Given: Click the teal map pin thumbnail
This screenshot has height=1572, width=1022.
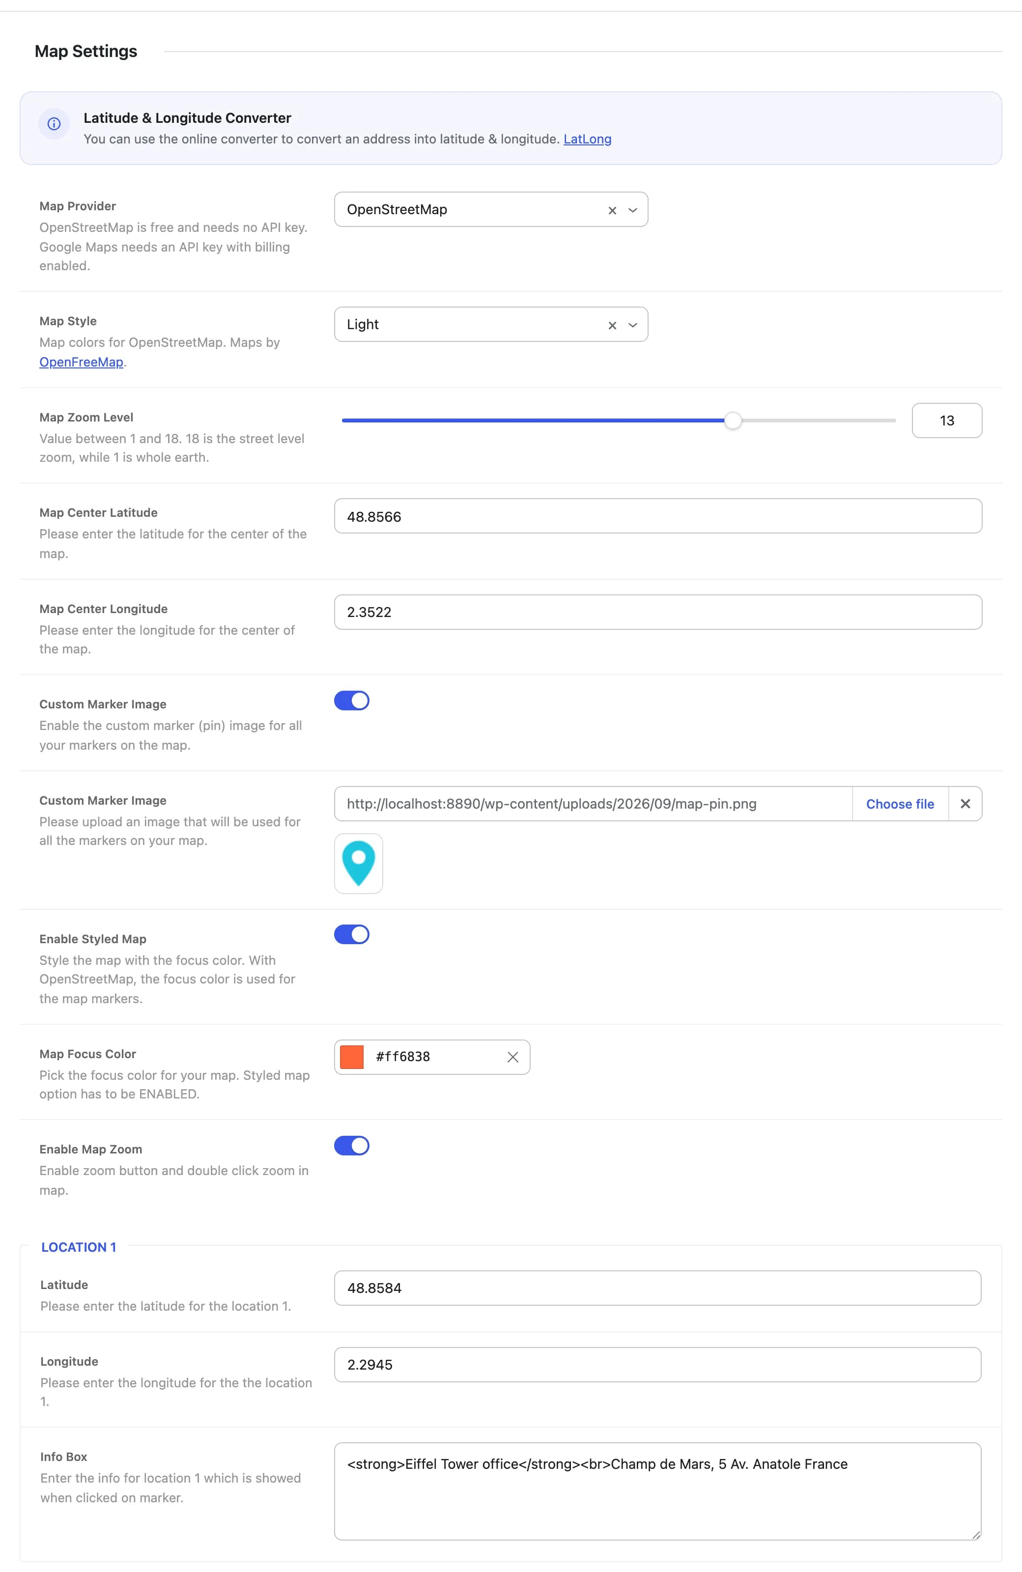Looking at the screenshot, I should pos(359,863).
